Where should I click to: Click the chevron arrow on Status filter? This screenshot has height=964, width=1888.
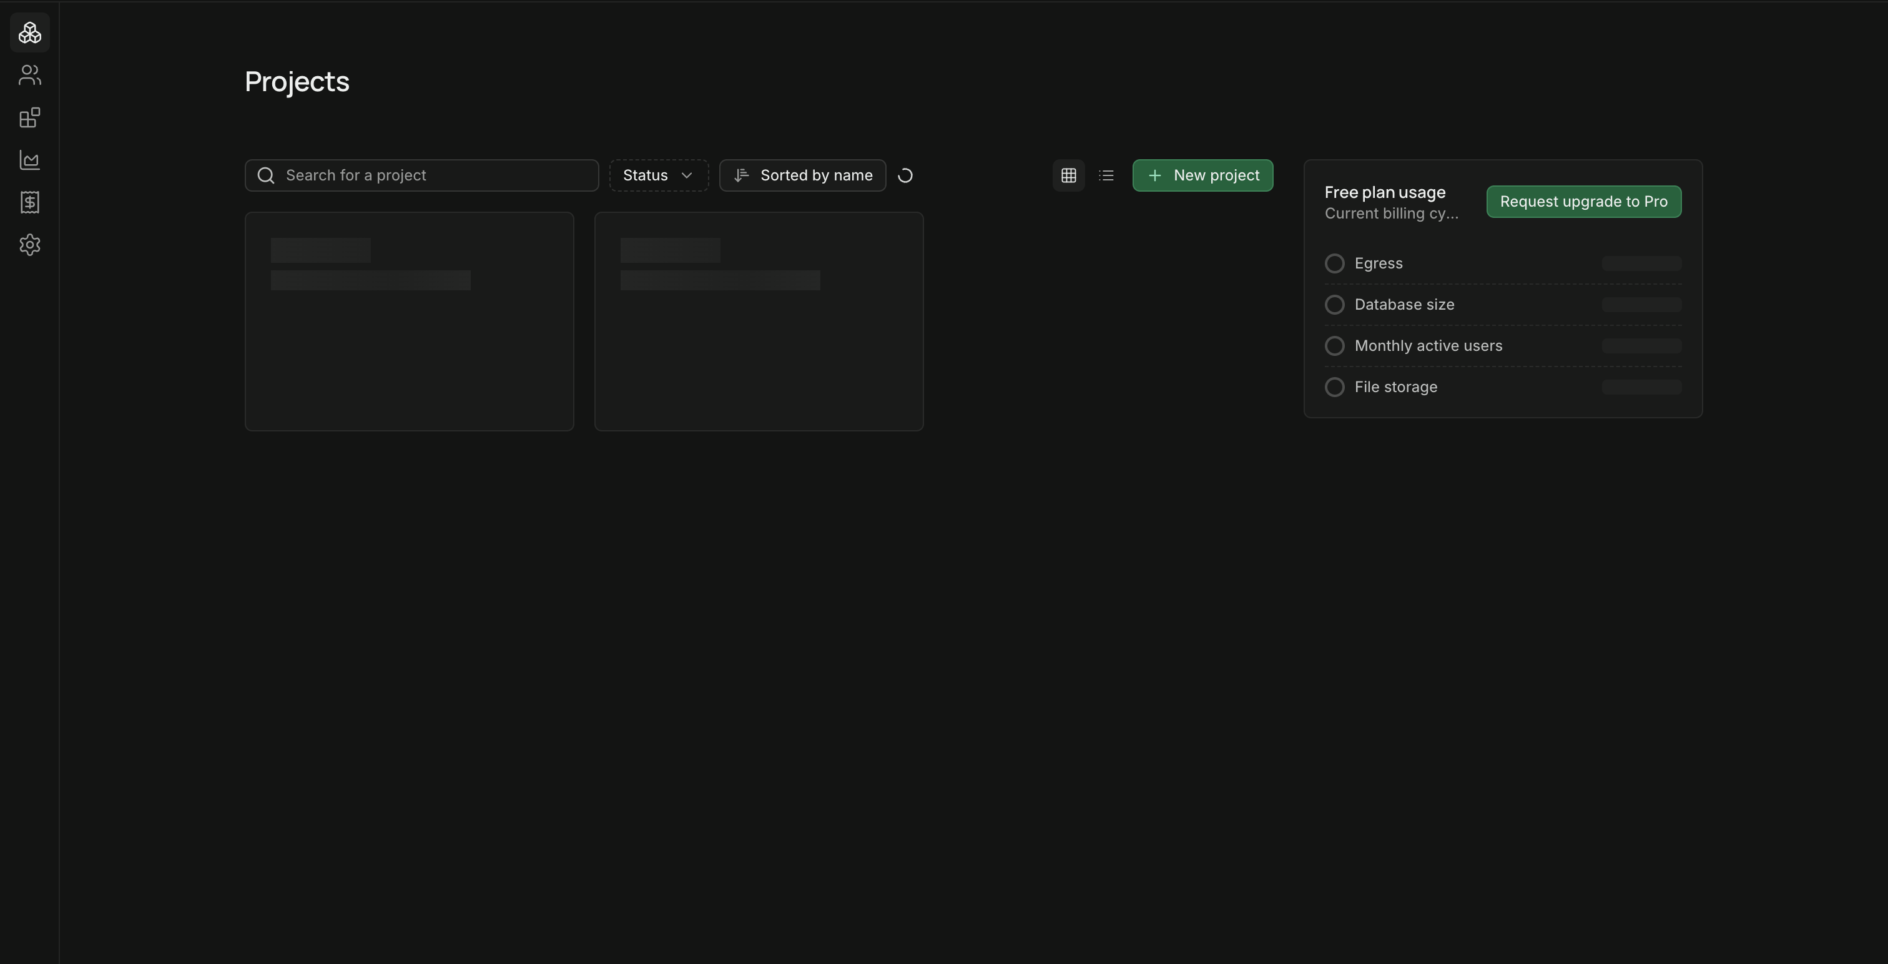[x=687, y=175]
